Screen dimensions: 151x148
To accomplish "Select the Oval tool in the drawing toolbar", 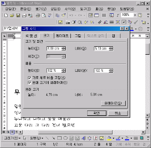I will coord(65,138).
